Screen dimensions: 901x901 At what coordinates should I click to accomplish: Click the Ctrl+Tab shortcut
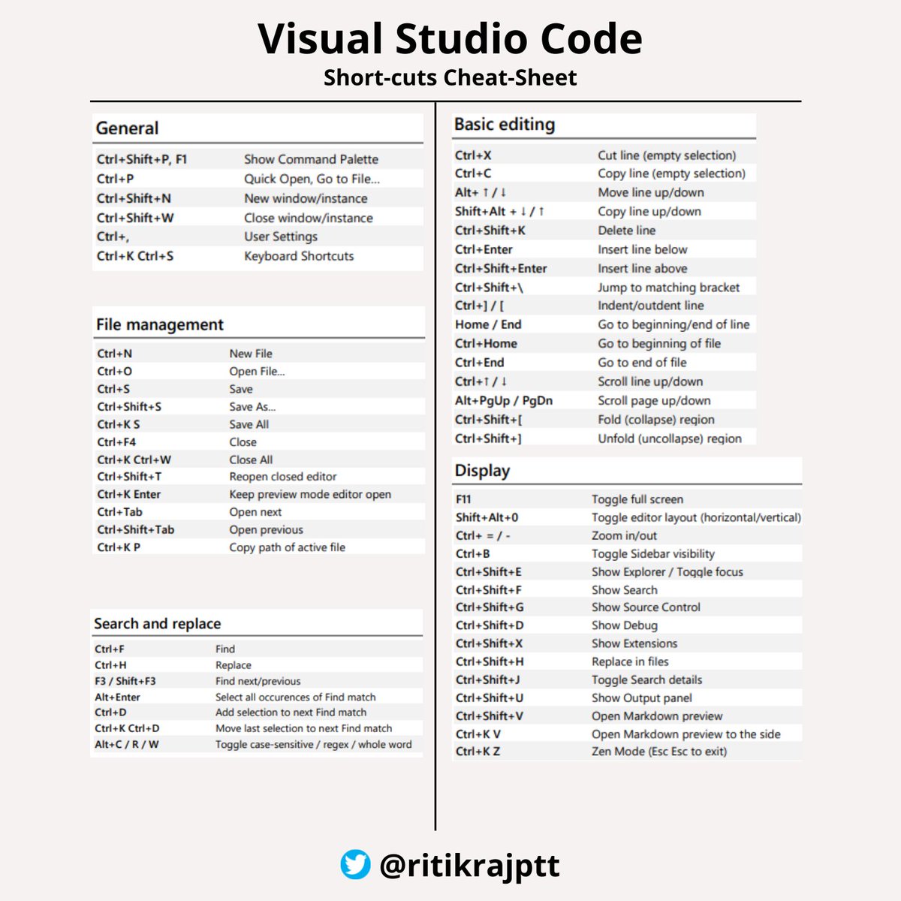119,512
